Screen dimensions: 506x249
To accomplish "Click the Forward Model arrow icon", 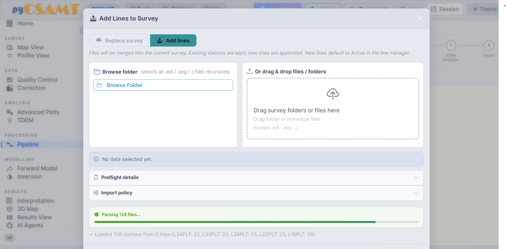I will click(x=10, y=169).
